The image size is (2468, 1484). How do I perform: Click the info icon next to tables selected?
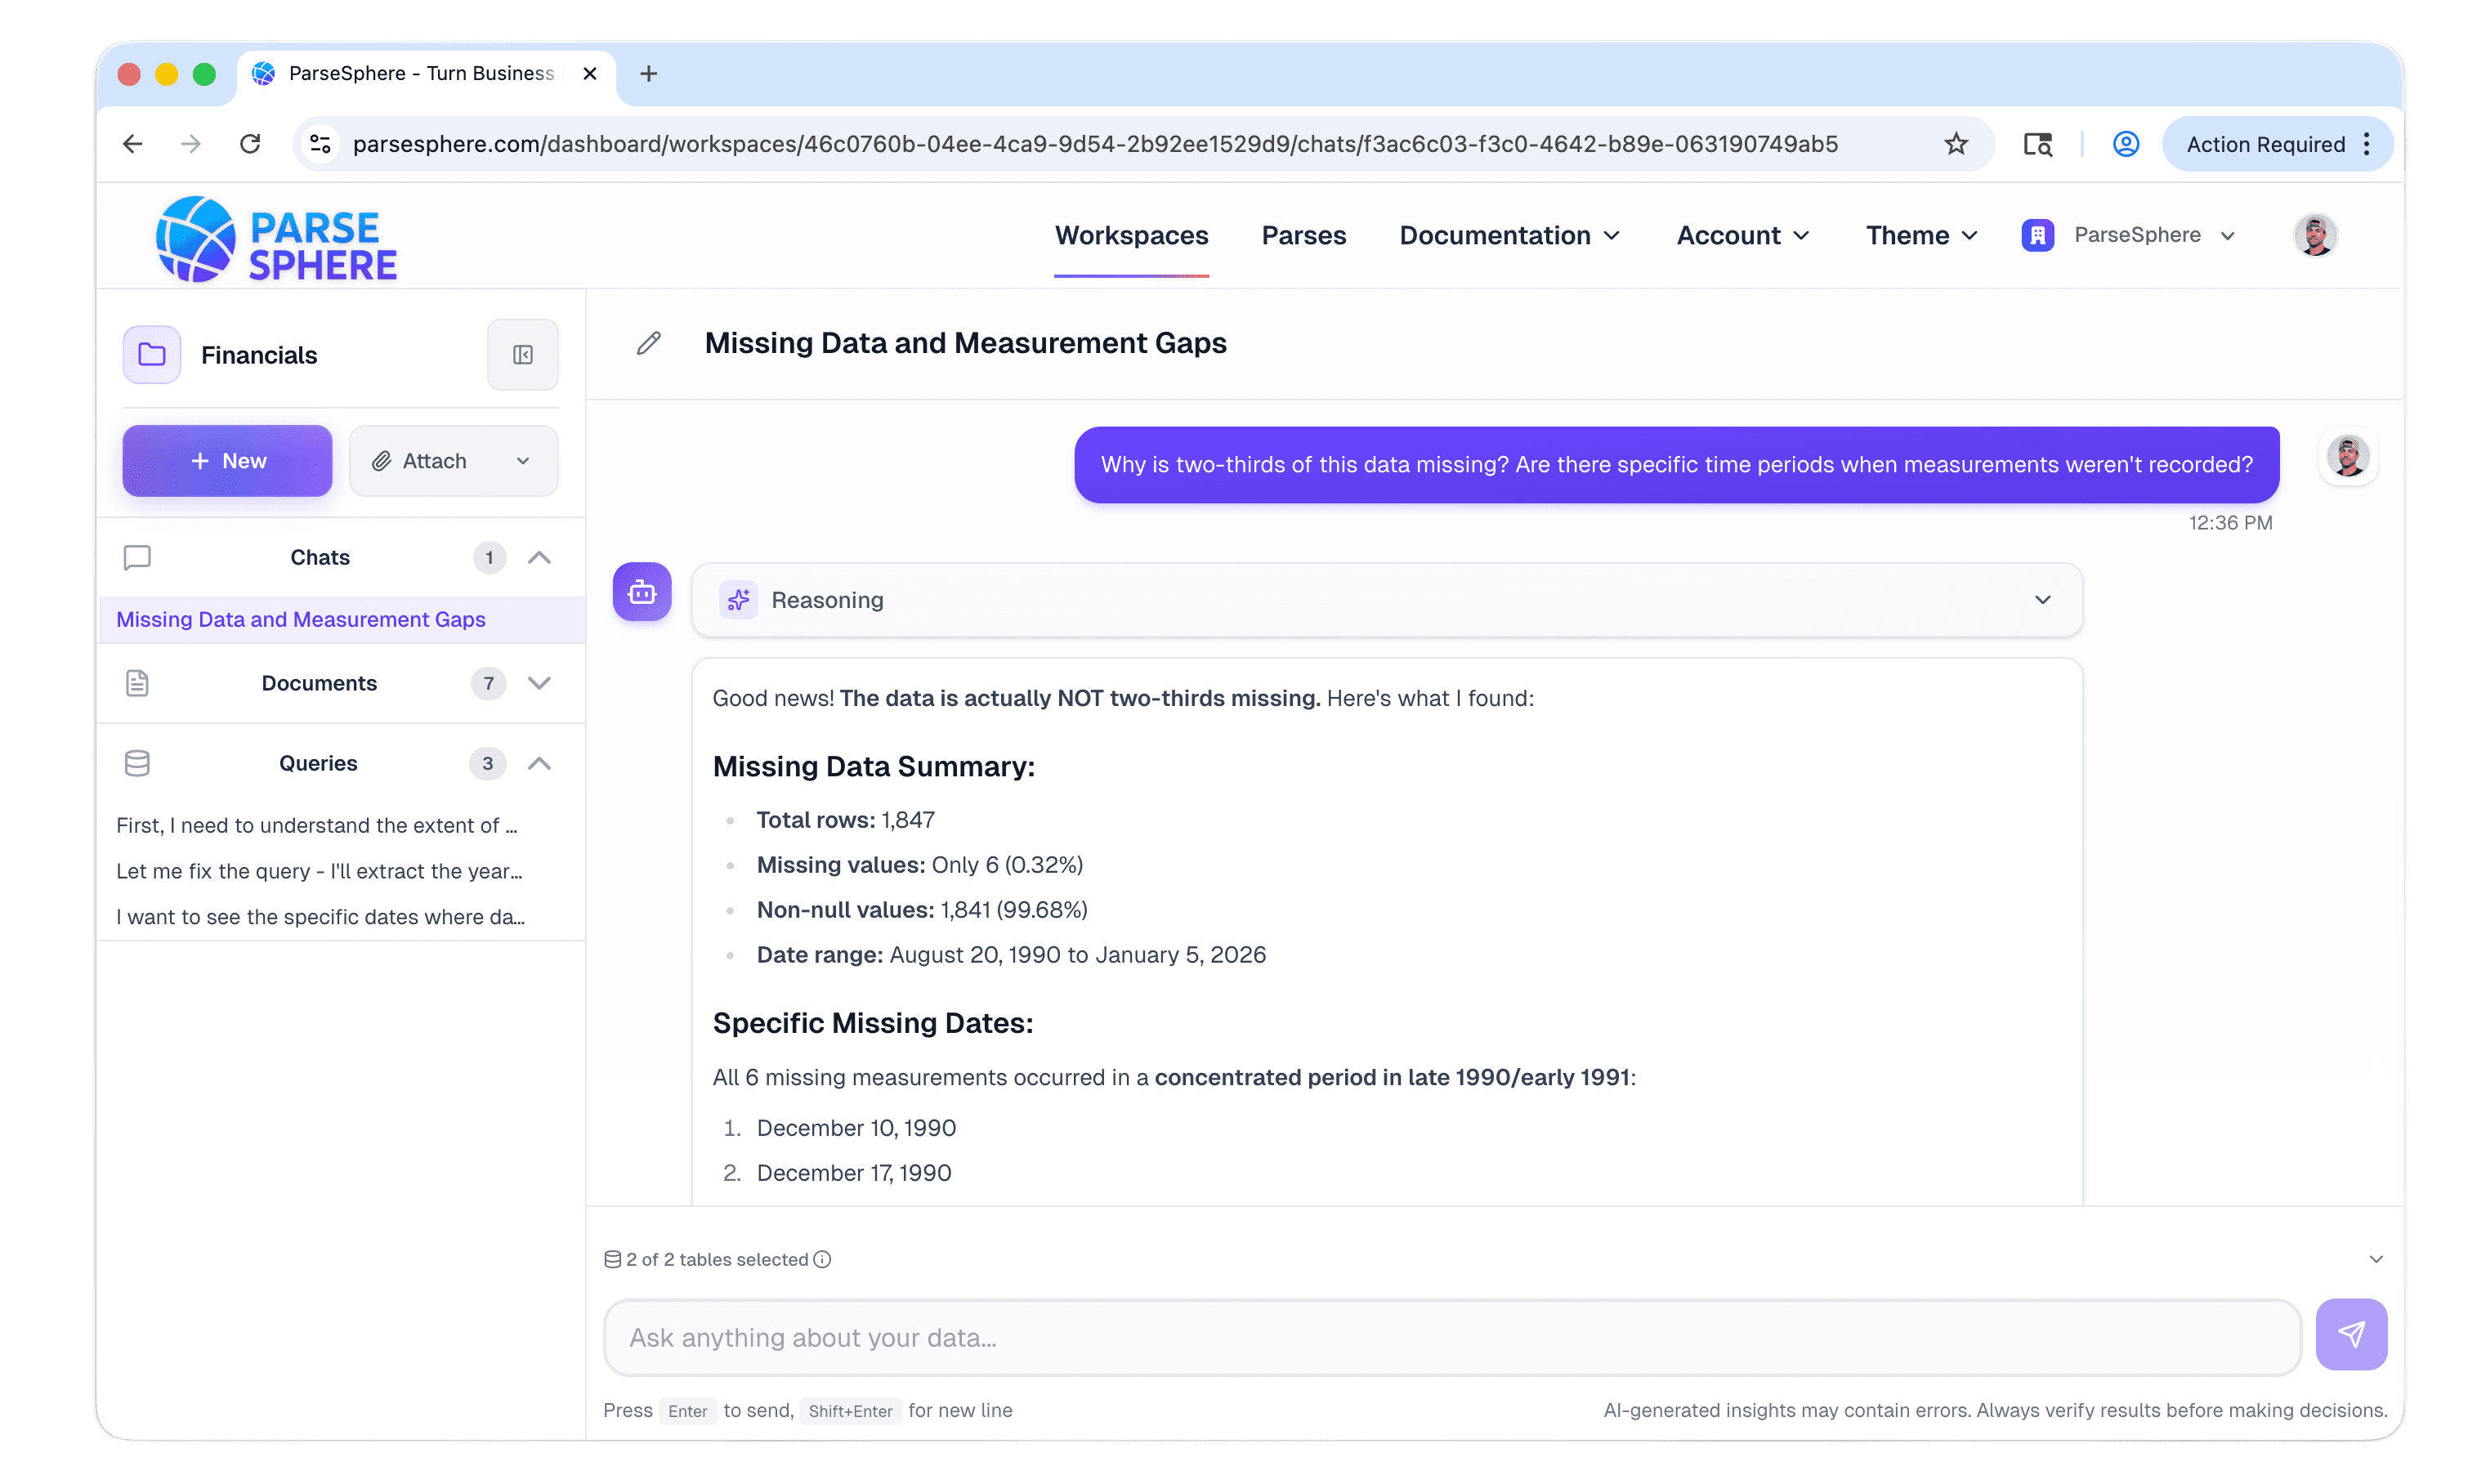pos(821,1259)
